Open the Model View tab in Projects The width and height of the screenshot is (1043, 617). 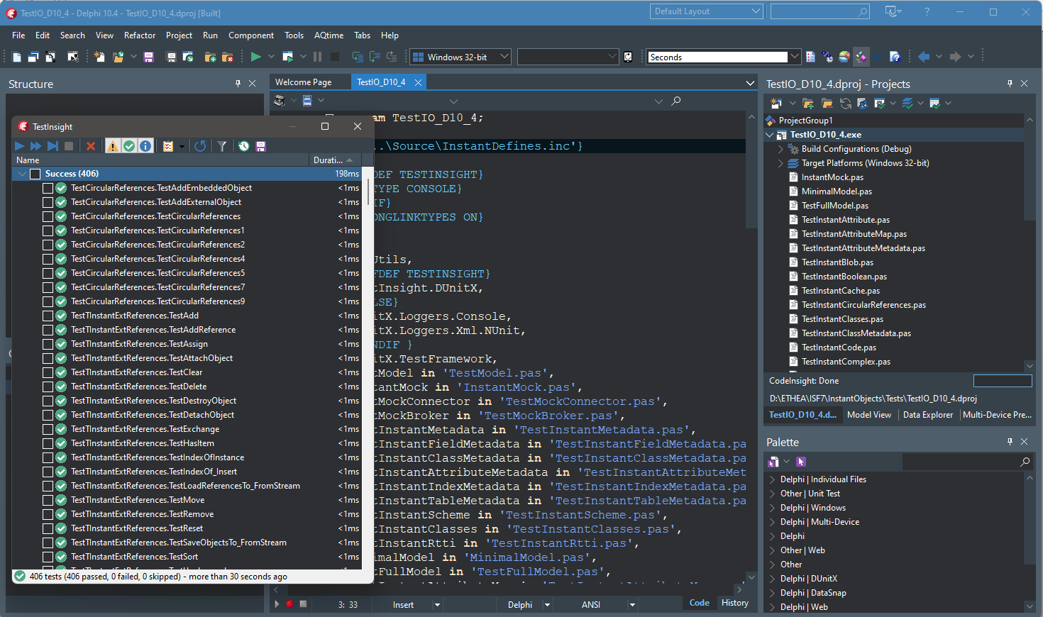click(868, 415)
